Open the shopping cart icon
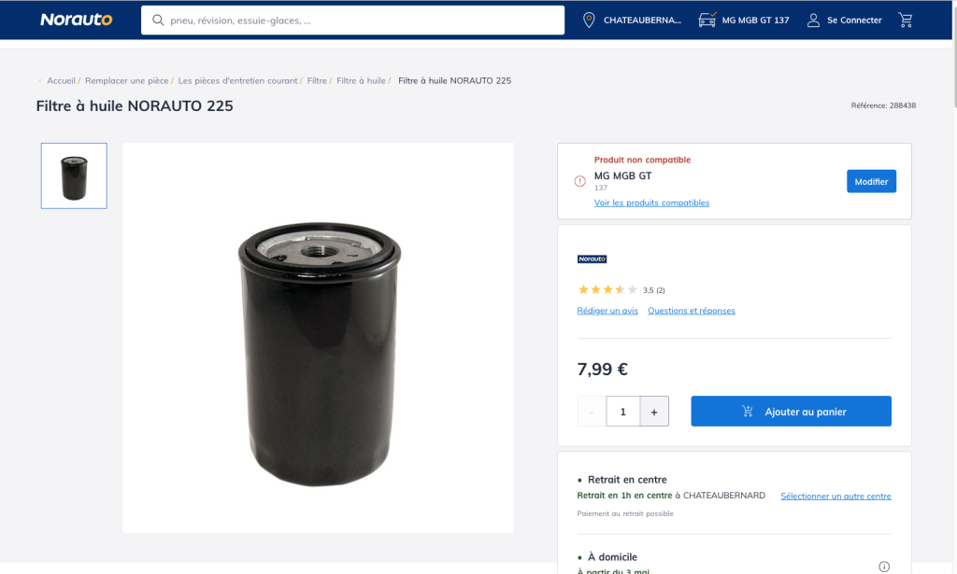 (905, 21)
